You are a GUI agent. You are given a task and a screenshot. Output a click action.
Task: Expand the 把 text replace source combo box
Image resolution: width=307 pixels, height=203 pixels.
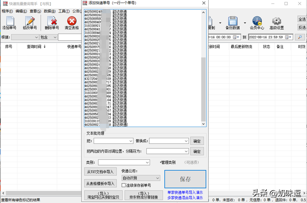131,141
